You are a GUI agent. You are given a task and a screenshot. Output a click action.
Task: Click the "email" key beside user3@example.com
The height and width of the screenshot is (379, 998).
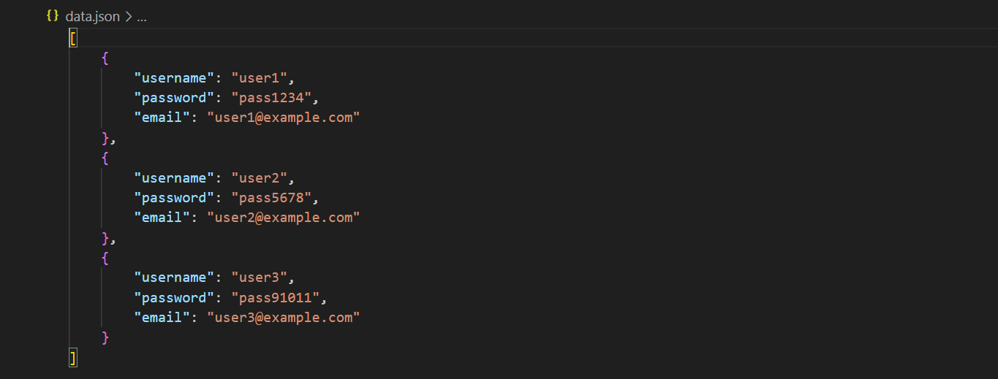[162, 318]
